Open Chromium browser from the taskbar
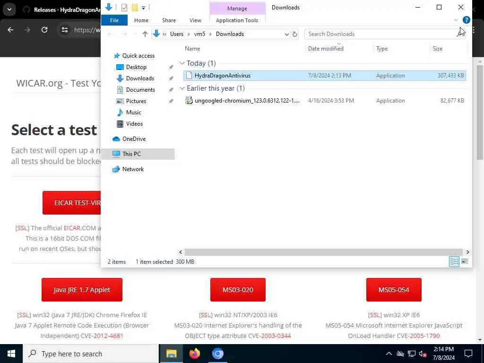 217,354
